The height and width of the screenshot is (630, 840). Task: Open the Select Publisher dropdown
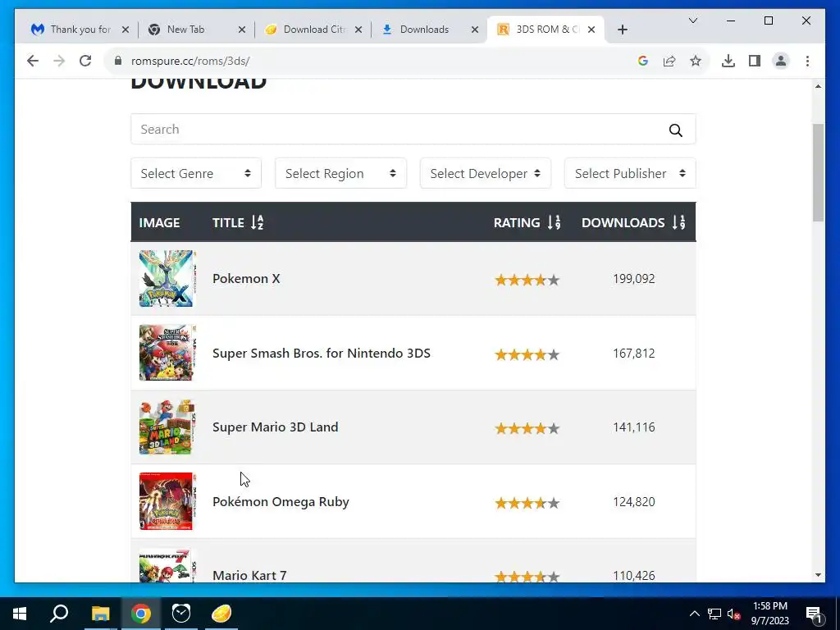630,173
